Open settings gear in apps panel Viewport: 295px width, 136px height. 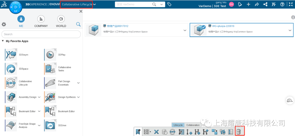point(4,24)
